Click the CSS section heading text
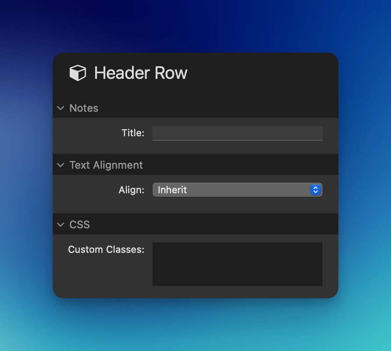 pyautogui.click(x=79, y=225)
